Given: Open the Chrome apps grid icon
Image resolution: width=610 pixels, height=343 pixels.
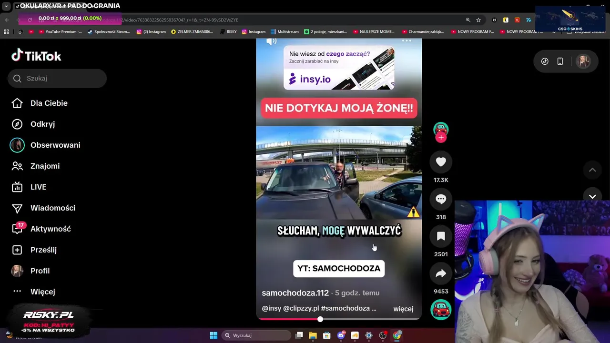Looking at the screenshot, I should tap(6, 32).
